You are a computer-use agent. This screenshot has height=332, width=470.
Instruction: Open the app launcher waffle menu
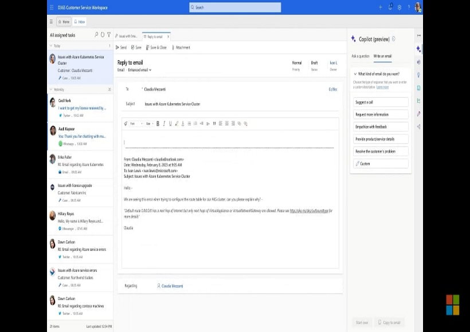pos(52,7)
